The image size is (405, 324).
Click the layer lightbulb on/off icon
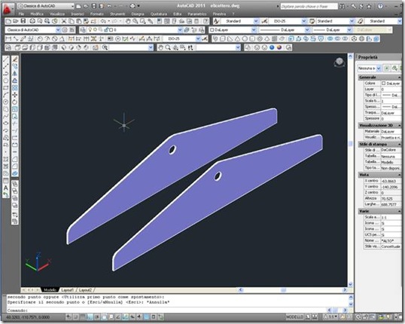[x=90, y=30]
